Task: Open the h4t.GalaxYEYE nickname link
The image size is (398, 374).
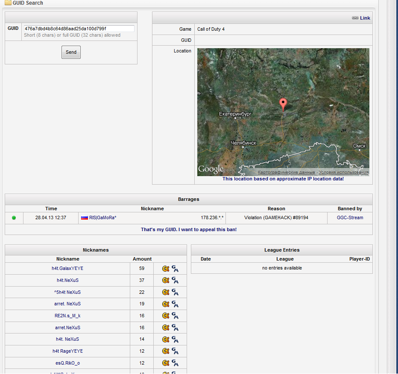Action: [x=67, y=269]
